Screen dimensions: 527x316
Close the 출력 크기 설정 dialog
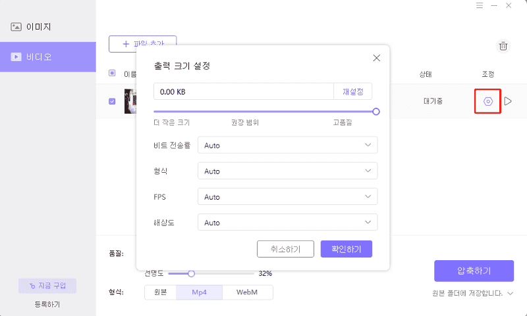pos(376,58)
